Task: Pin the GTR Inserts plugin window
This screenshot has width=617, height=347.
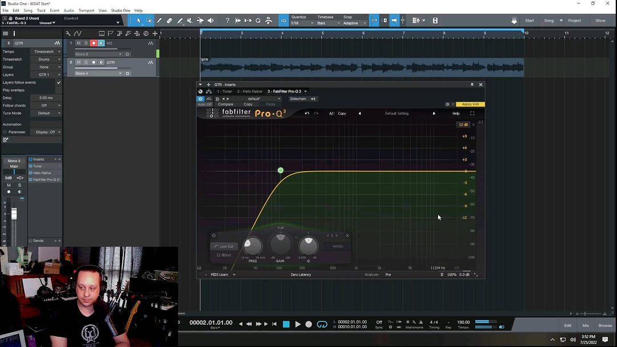Action: (472, 84)
